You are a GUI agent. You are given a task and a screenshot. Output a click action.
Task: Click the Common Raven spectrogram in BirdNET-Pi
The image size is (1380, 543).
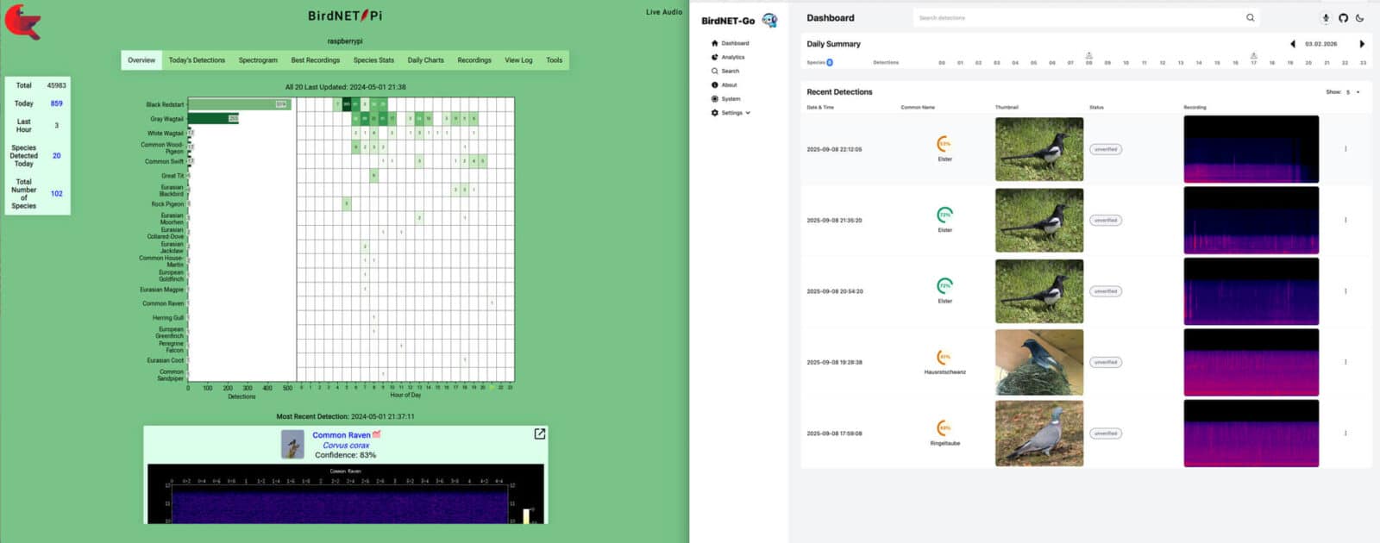pyautogui.click(x=346, y=494)
